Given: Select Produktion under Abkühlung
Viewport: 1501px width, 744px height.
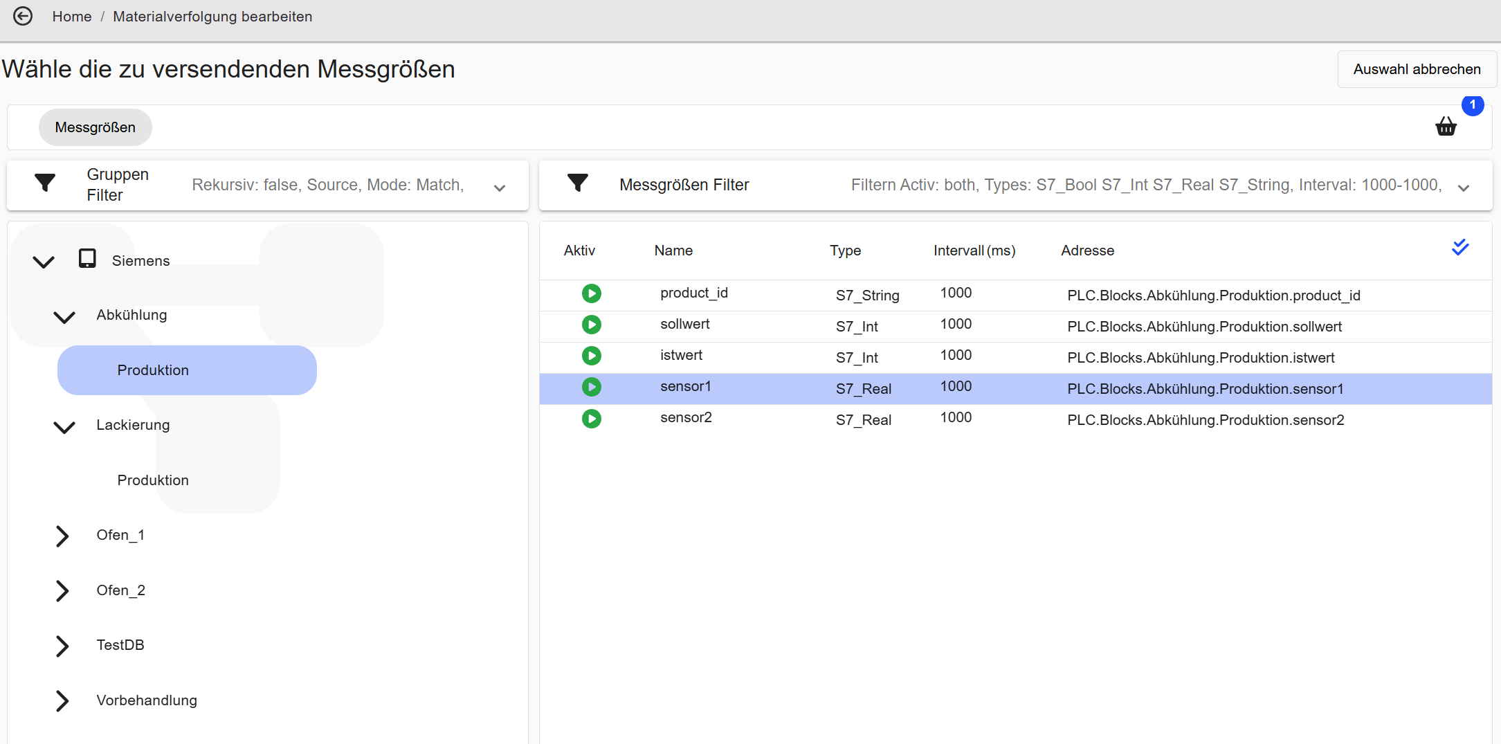Looking at the screenshot, I should click(187, 370).
